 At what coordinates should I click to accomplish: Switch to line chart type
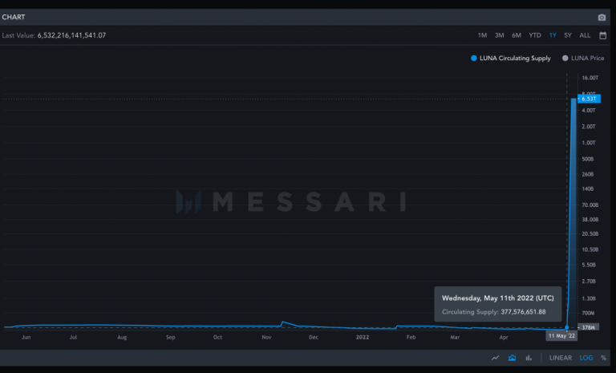pos(496,358)
